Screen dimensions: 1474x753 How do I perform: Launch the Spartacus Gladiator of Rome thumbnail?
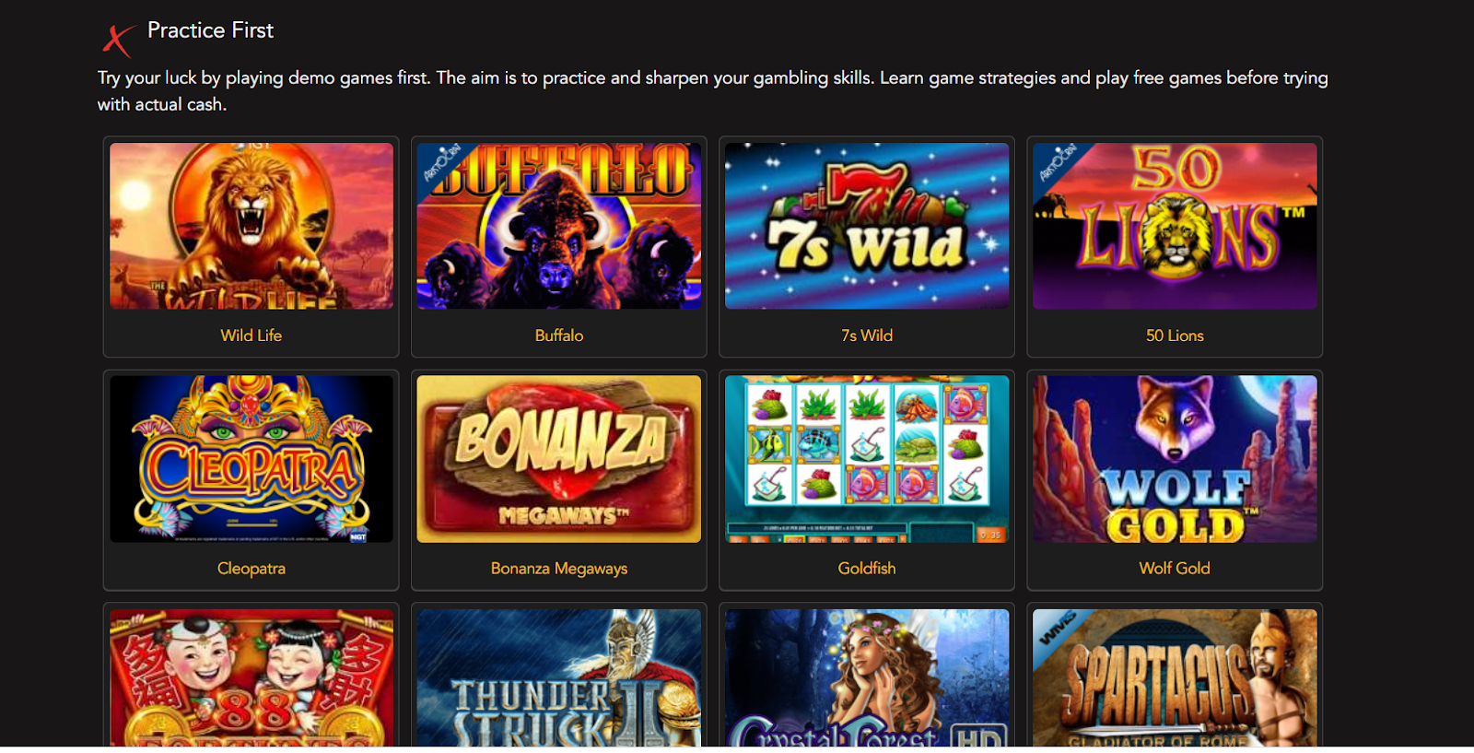click(1175, 677)
